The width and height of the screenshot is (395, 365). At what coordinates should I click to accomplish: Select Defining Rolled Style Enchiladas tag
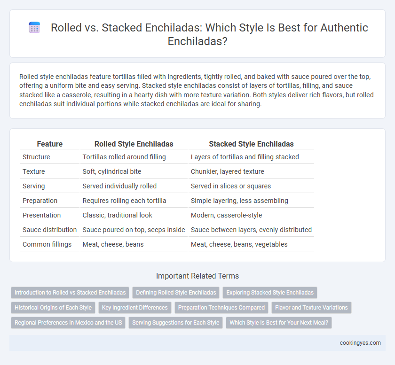tap(176, 293)
